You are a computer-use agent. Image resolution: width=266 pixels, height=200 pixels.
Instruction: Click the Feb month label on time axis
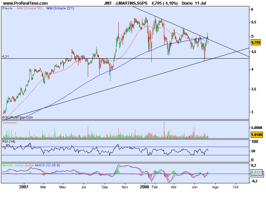tap(155, 187)
